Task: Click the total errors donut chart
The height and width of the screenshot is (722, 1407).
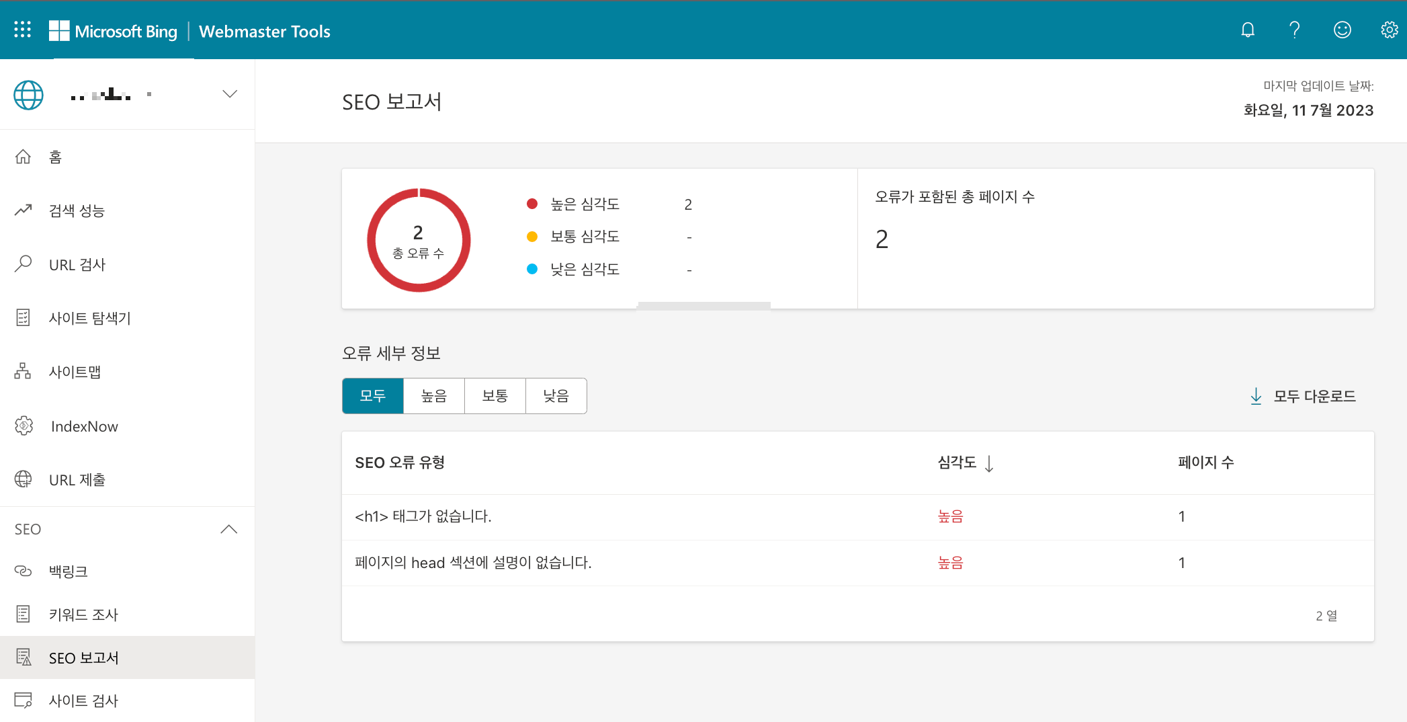Action: 419,240
